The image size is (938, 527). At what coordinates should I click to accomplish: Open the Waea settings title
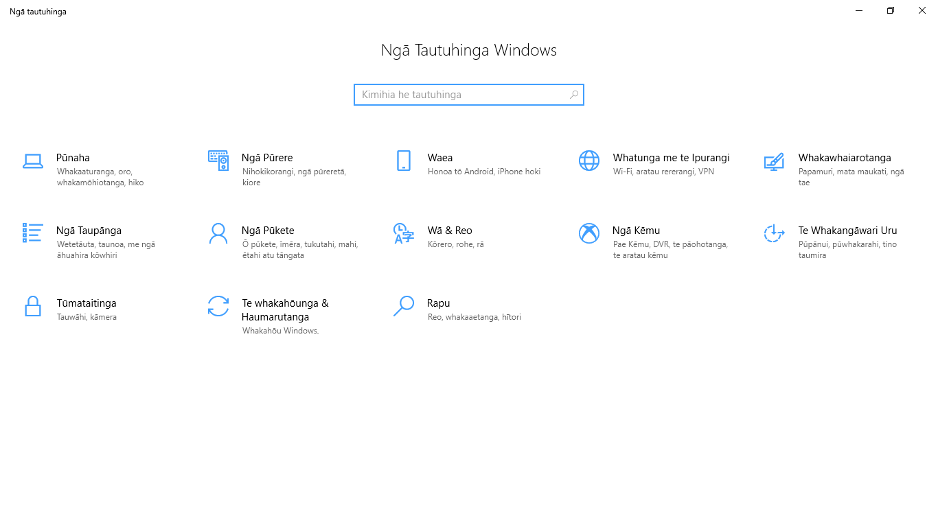click(440, 158)
